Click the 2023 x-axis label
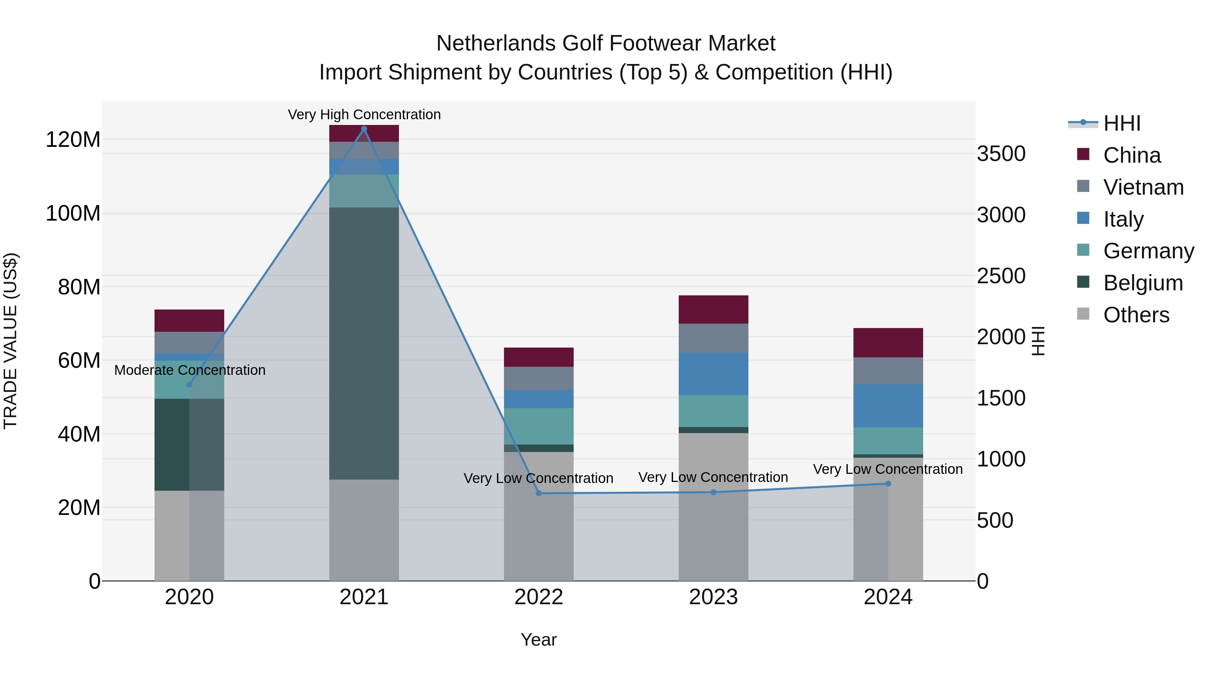Image resolution: width=1212 pixels, height=682 pixels. tap(713, 597)
